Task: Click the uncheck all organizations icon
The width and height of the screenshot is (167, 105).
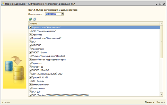Action: click(35, 19)
